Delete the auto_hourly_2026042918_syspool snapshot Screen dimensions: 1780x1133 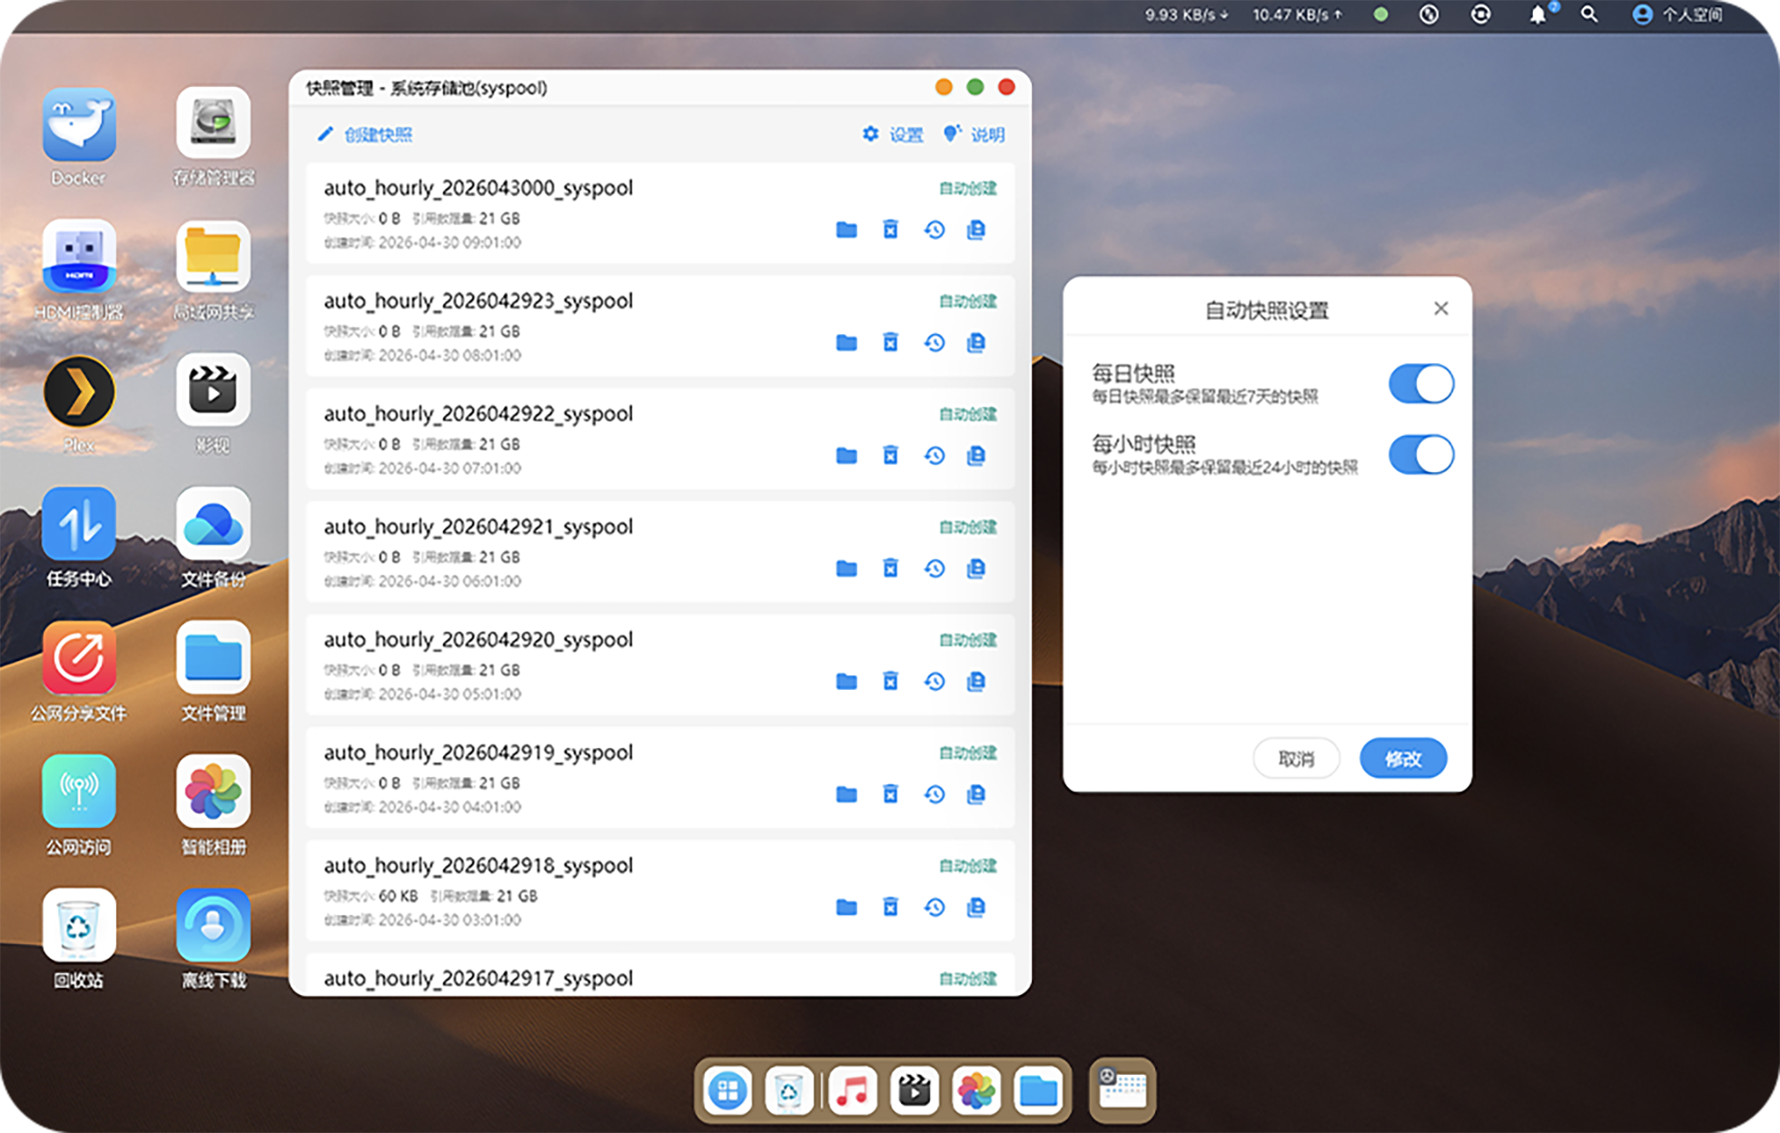891,907
